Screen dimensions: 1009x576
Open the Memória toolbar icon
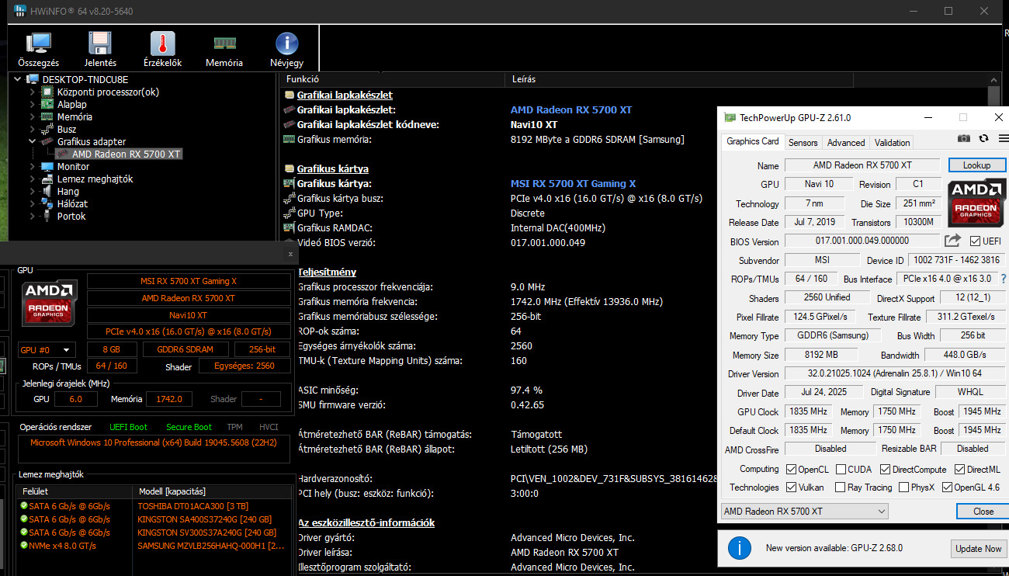pos(224,44)
